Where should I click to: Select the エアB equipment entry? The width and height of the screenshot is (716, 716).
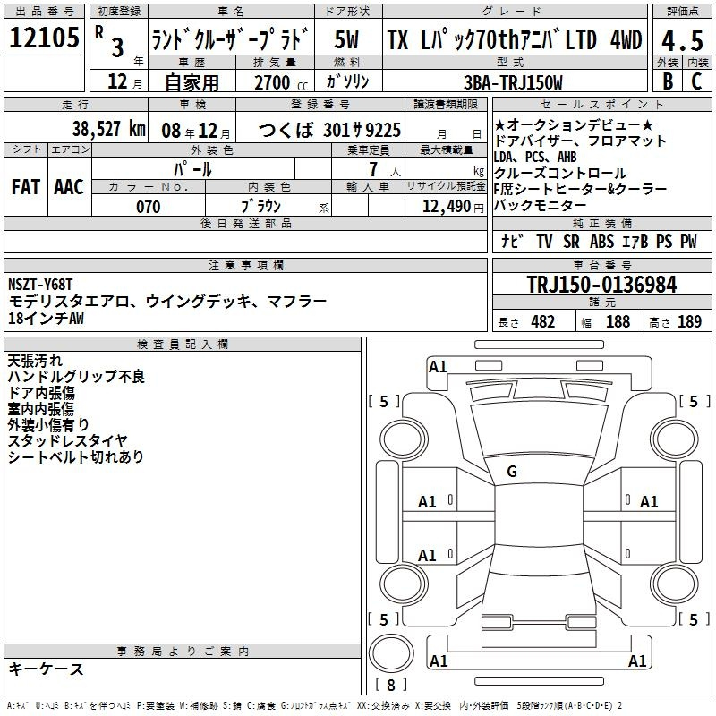pos(635,241)
